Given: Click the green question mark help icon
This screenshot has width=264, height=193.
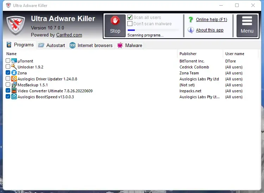Looking at the screenshot, I should point(191,20).
